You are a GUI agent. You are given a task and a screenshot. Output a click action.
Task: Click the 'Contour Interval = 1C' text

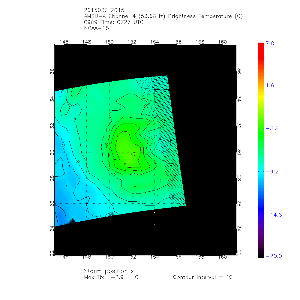click(x=203, y=277)
